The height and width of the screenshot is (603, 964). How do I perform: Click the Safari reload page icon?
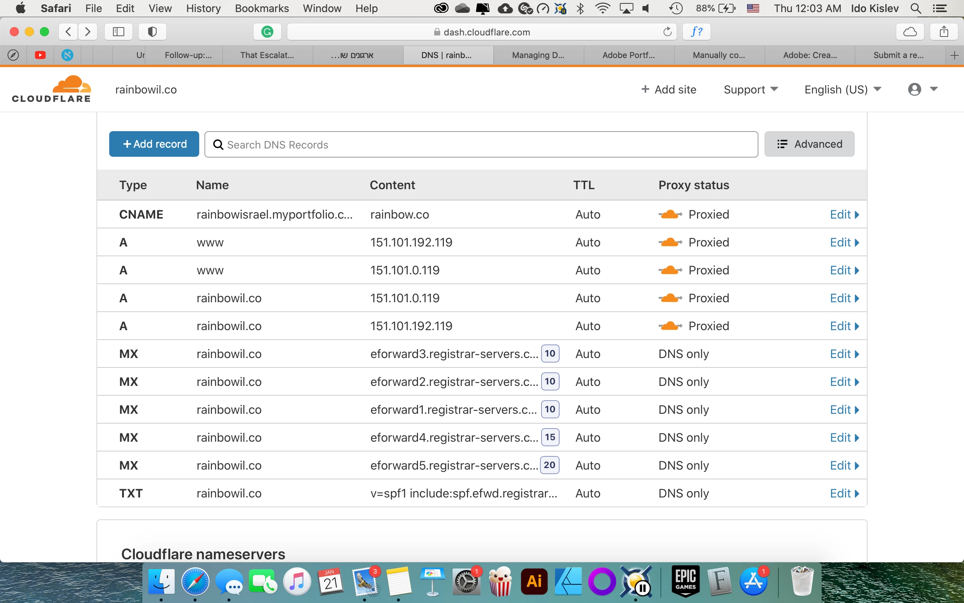pos(667,32)
